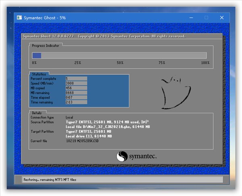
Task: Click the 'Time elapsed' label
Action: (x=40, y=97)
